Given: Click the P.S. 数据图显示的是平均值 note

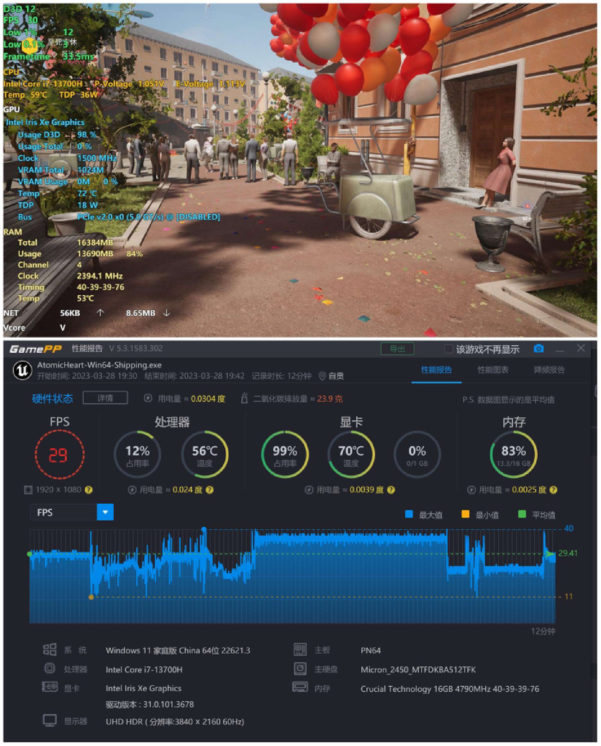Looking at the screenshot, I should 508,400.
